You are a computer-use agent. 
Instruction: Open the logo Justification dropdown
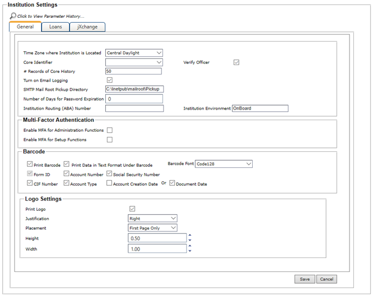pos(152,219)
